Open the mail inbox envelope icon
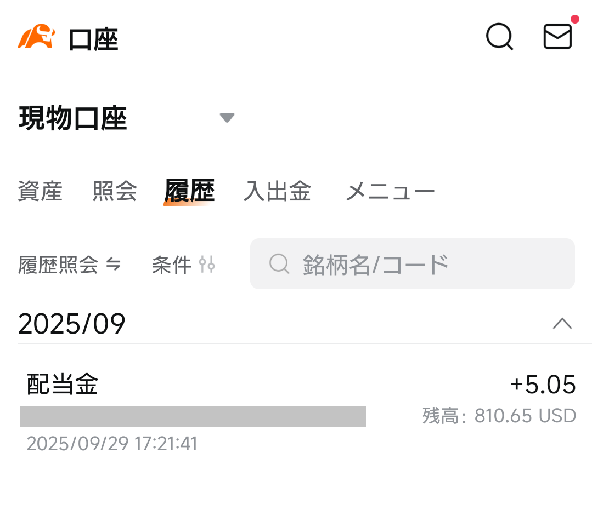Image resolution: width=592 pixels, height=522 pixels. point(557,37)
